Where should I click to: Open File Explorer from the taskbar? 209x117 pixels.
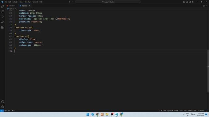pyautogui.click(x=107, y=114)
